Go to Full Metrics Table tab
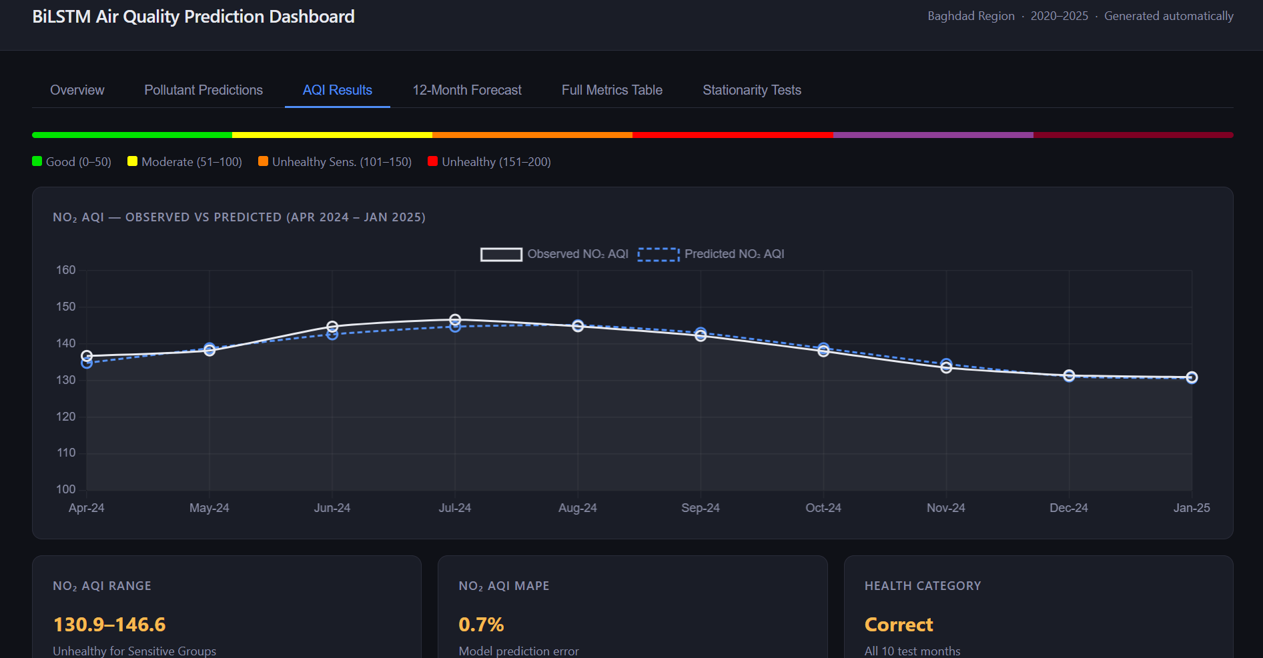 (x=612, y=90)
